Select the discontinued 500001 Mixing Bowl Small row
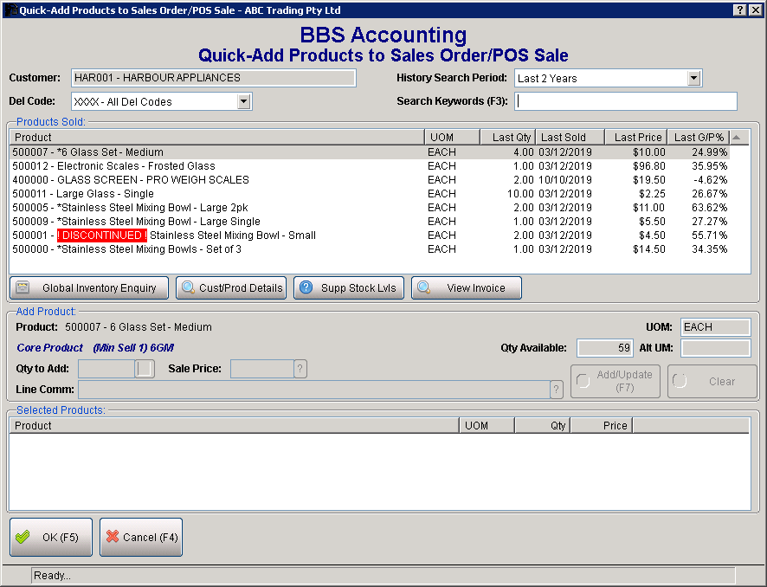This screenshot has width=767, height=587. 216,235
